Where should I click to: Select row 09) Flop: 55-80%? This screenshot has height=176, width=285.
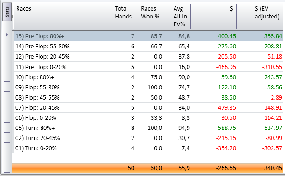tap(148, 88)
